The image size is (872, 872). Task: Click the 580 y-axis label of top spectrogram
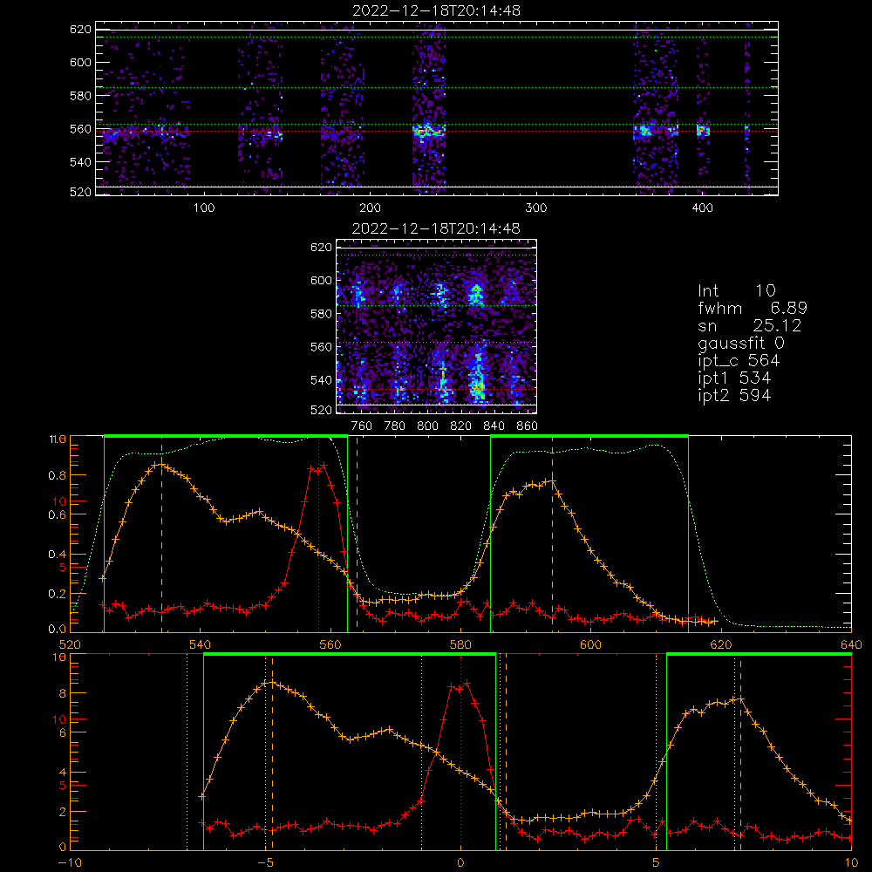[80, 96]
